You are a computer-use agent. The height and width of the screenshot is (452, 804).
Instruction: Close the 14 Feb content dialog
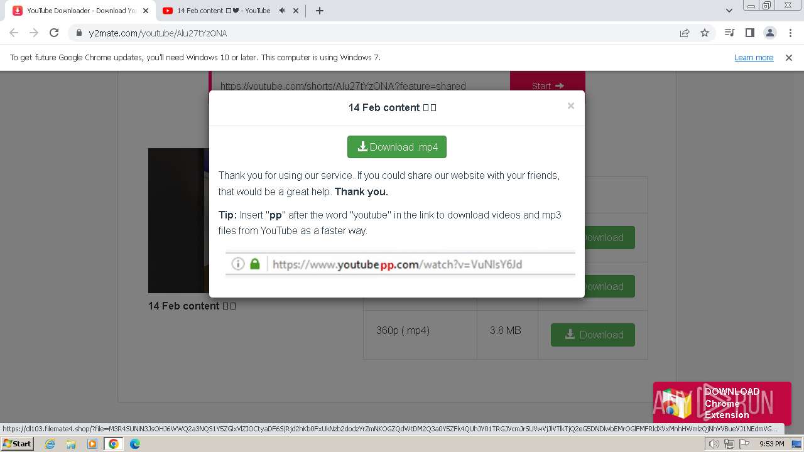coord(570,105)
